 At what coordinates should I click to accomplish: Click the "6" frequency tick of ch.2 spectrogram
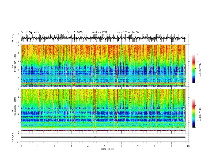pyautogui.click(x=19, y=106)
